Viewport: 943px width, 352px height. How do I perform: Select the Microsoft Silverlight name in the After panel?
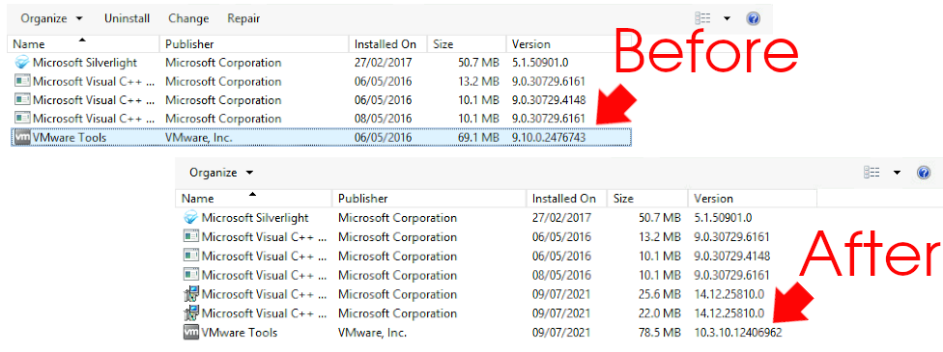coord(255,217)
